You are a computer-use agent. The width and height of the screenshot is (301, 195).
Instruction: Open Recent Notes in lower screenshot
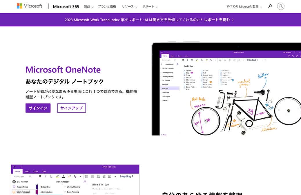click(22, 187)
